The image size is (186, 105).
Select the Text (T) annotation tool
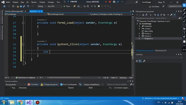coord(184,33)
